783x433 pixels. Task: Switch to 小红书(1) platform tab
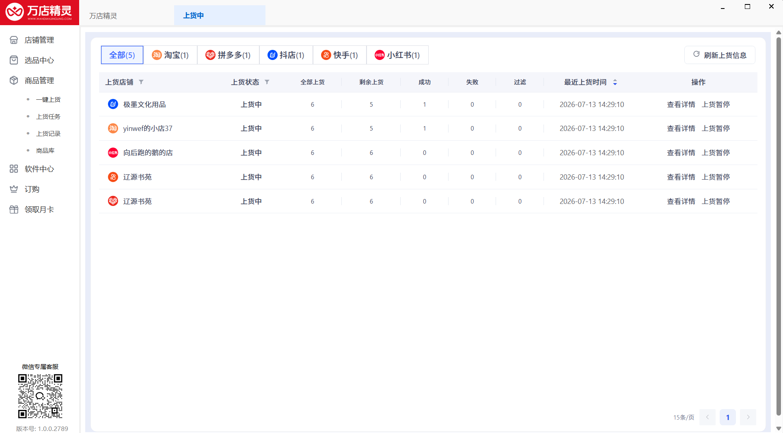[397, 55]
